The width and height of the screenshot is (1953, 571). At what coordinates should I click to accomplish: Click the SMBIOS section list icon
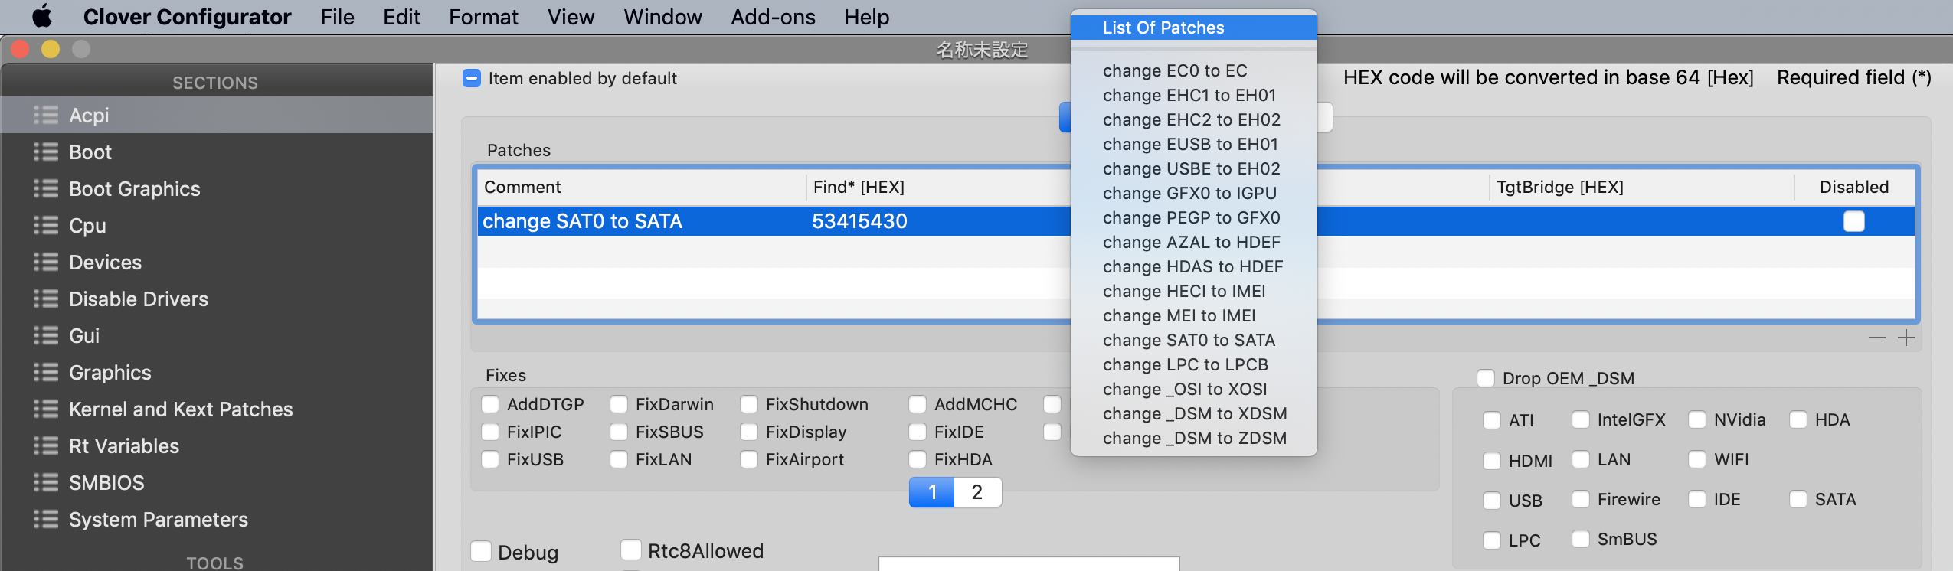point(46,482)
